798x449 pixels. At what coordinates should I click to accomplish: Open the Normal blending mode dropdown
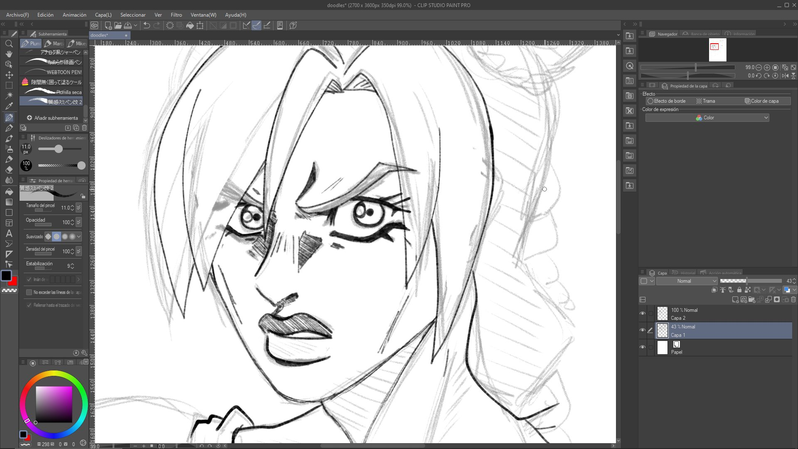pos(687,281)
